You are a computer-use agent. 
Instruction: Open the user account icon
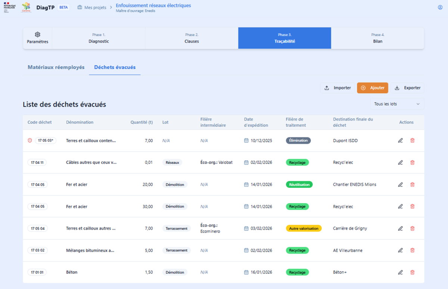(440, 7)
